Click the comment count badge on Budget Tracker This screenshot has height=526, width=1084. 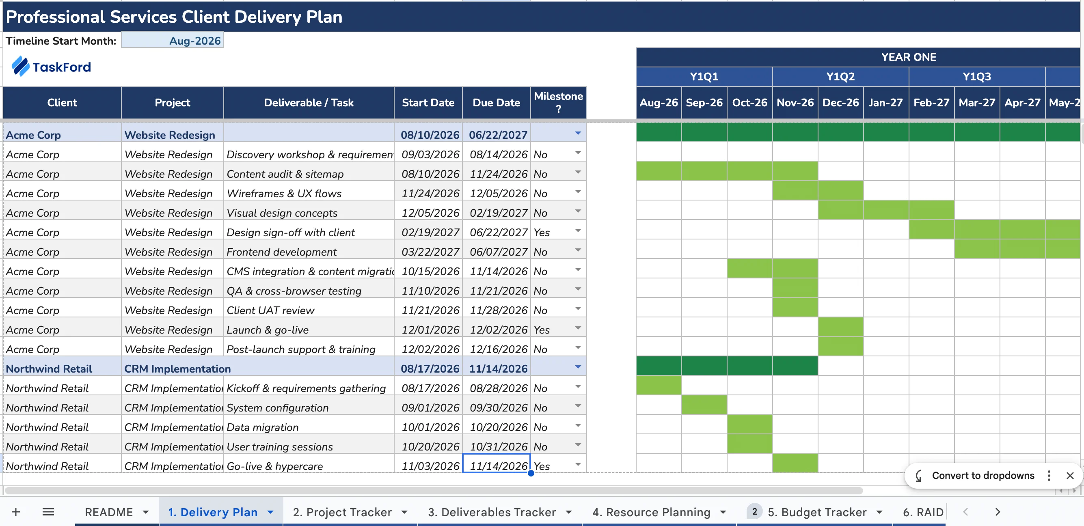(754, 511)
